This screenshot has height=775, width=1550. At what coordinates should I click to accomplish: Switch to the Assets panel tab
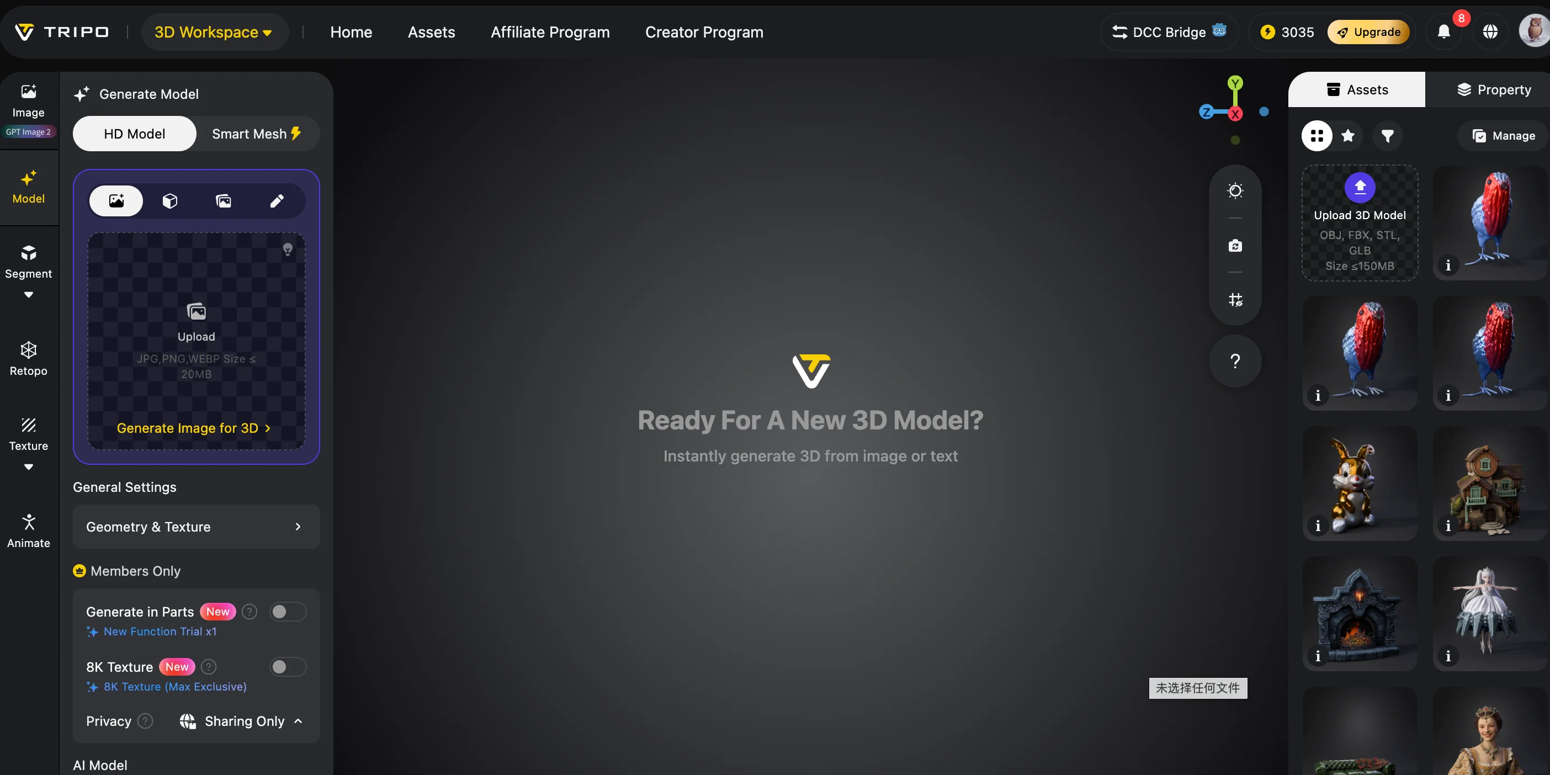[x=1356, y=89]
